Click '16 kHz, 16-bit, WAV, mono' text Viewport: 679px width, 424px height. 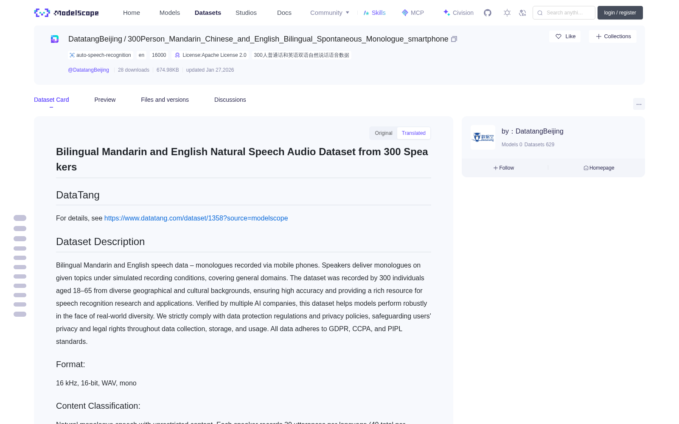coord(96,383)
